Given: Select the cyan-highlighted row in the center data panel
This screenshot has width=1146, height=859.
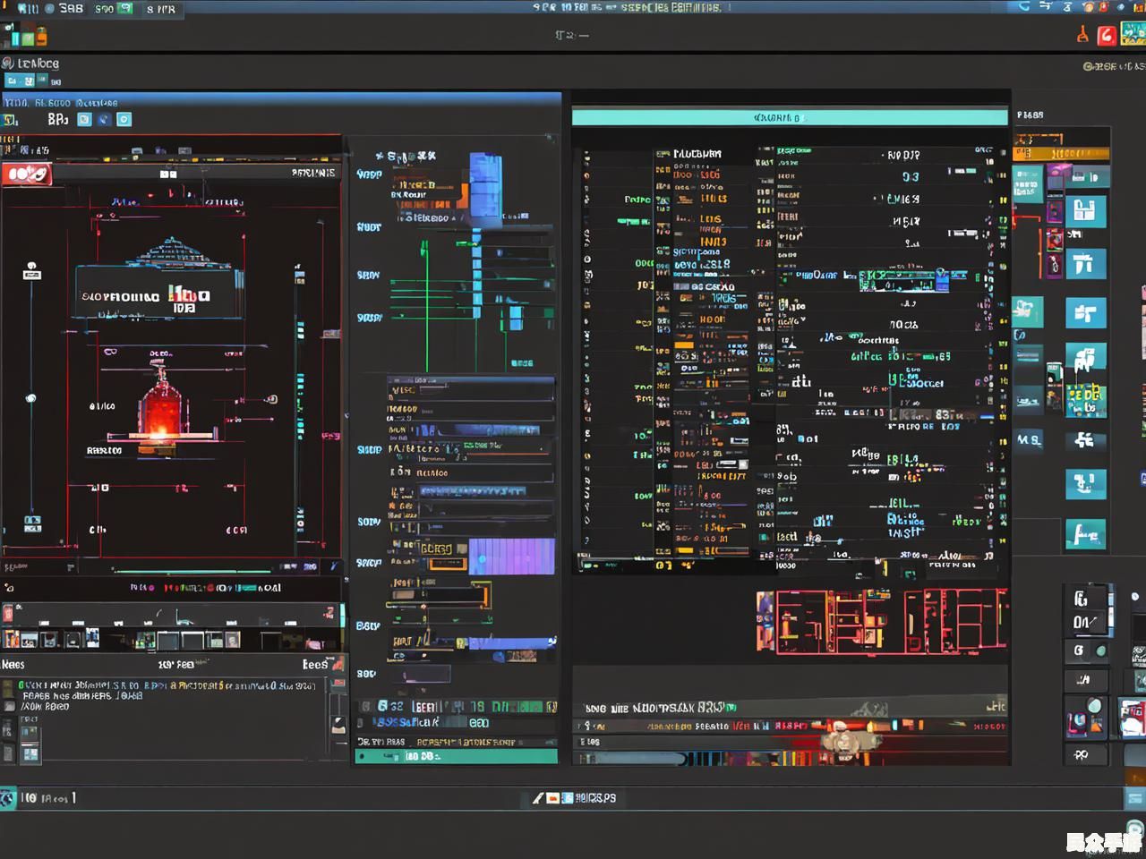Looking at the screenshot, I should pos(904,281).
